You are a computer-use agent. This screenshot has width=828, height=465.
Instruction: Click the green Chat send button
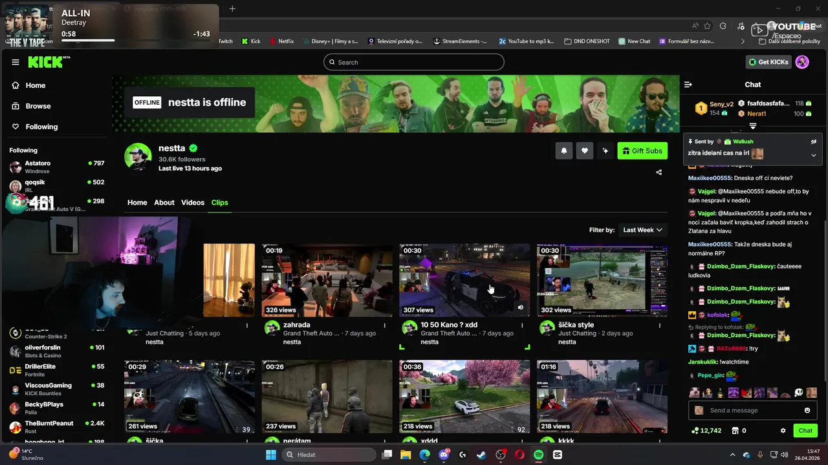805,431
